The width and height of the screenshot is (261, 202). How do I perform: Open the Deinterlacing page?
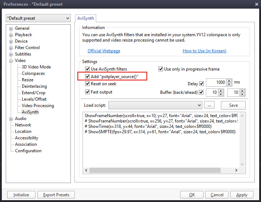34,86
